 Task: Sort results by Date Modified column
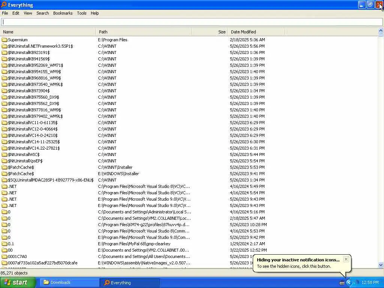(x=256, y=32)
